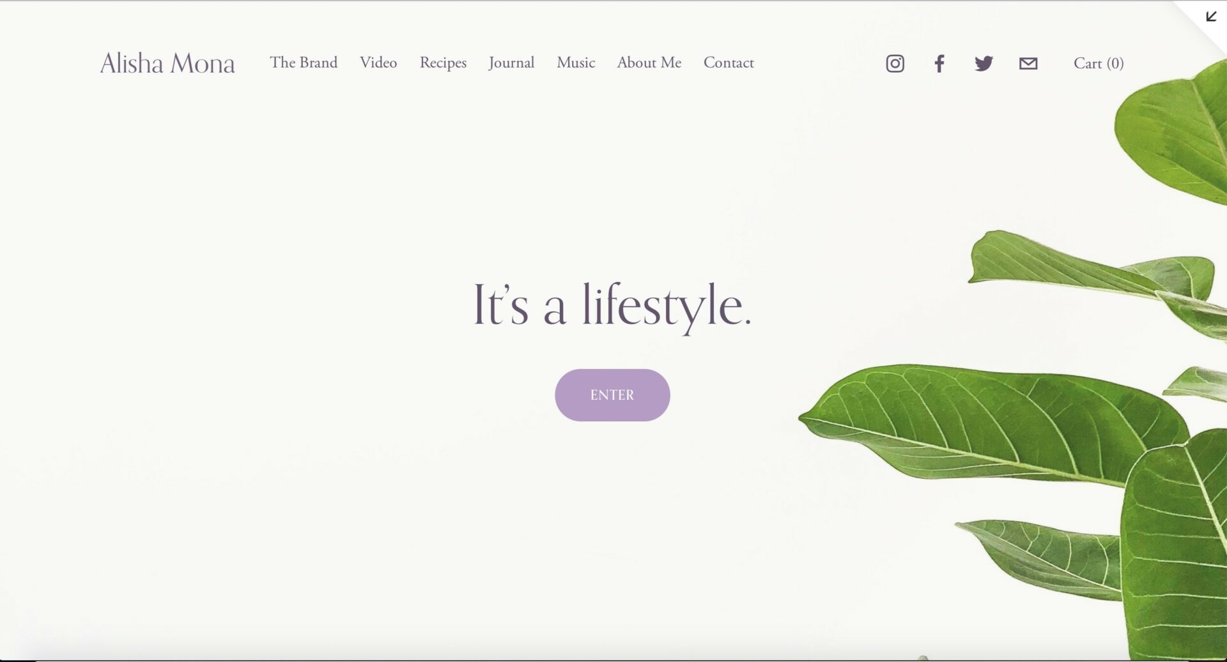Viewport: 1227px width, 662px height.
Task: Open the Twitter bird icon
Action: click(984, 63)
